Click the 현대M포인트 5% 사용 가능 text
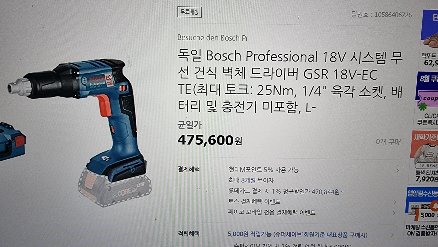This screenshot has height=247, width=438. pos(263,170)
